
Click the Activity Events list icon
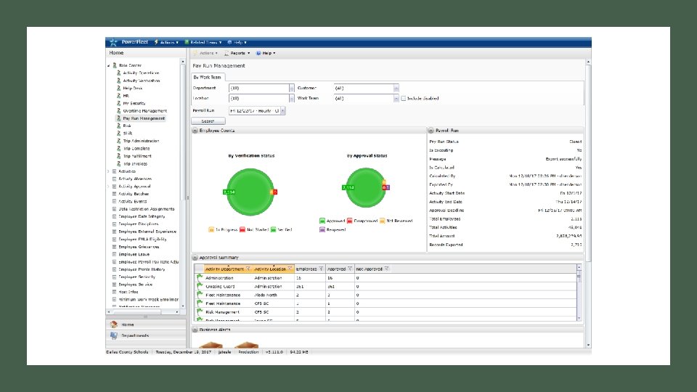(x=114, y=201)
